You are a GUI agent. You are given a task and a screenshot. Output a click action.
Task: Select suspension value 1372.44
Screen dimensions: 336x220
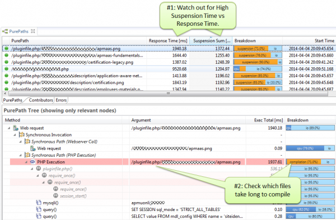pyautogui.click(x=222, y=49)
